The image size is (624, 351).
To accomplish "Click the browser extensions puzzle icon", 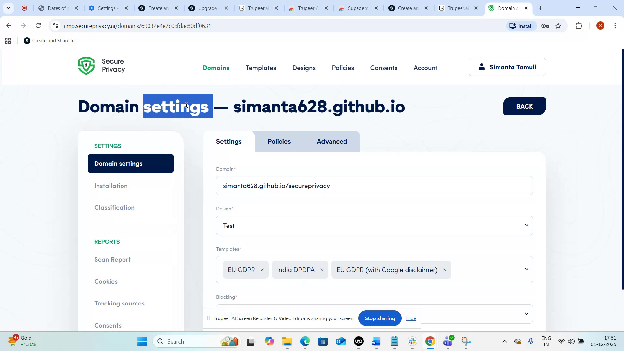I will click(x=579, y=26).
